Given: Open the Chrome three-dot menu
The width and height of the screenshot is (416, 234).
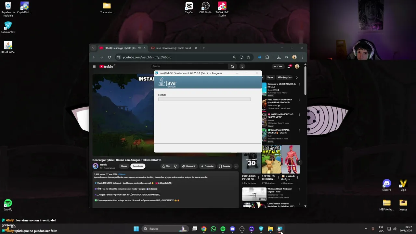Looking at the screenshot, I should point(302,57).
